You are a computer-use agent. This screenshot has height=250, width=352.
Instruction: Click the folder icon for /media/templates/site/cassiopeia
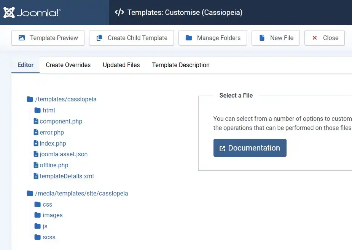point(30,193)
